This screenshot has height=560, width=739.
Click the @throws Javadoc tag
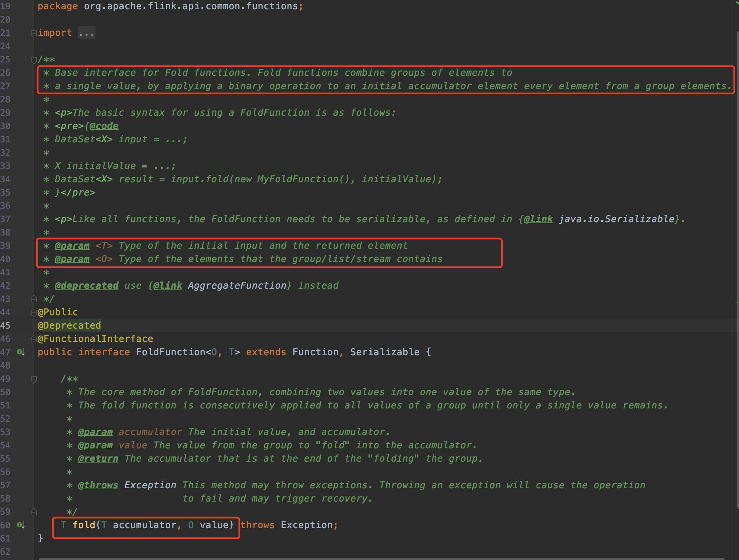click(98, 485)
